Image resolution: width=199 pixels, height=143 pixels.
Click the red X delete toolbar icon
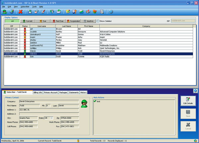[x=21, y=12]
